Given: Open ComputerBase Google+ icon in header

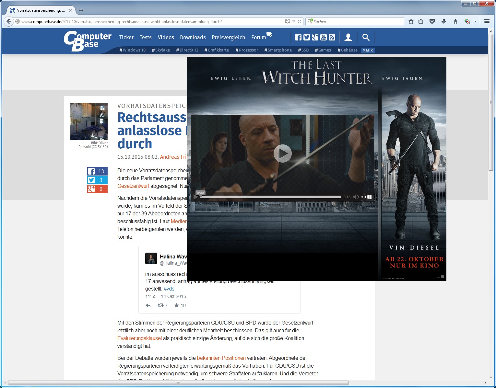Looking at the screenshot, I should [315, 37].
